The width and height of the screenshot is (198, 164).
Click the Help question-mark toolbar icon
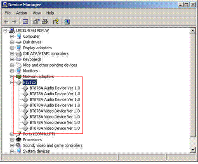click(x=56, y=22)
